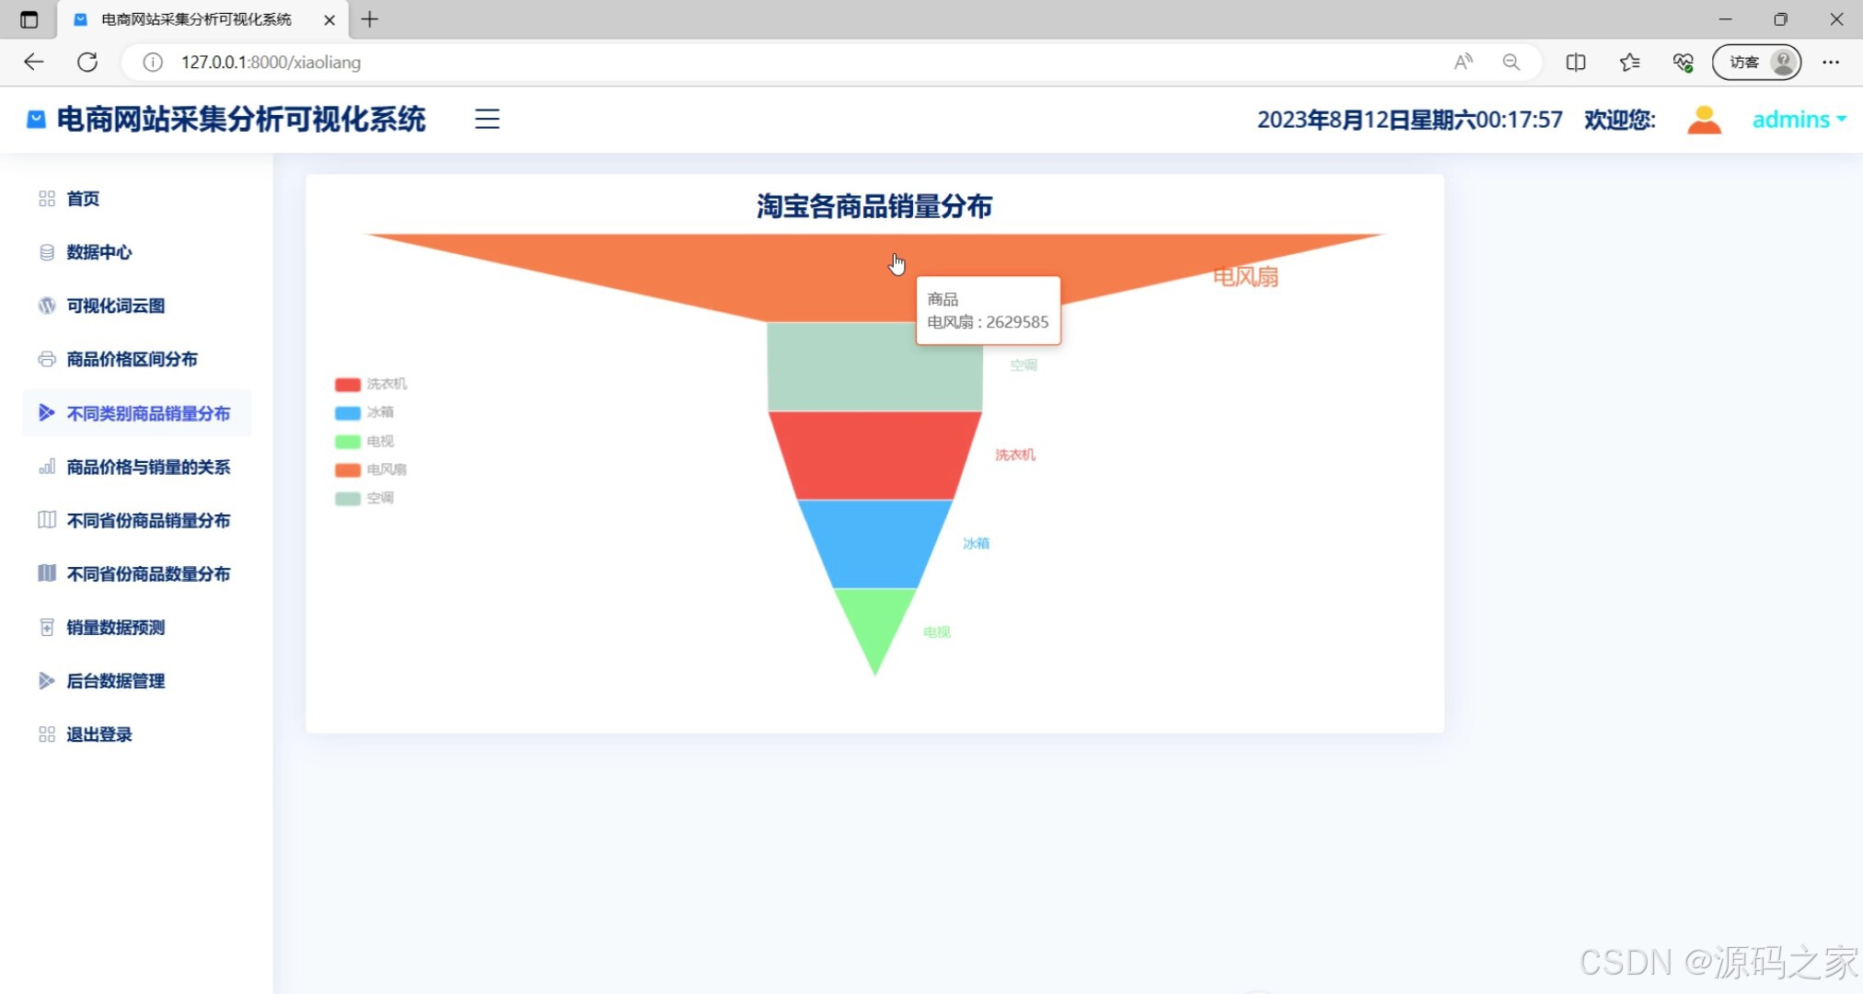The width and height of the screenshot is (1863, 994).
Task: Select the 数据中心 sidebar icon
Action: pos(46,252)
